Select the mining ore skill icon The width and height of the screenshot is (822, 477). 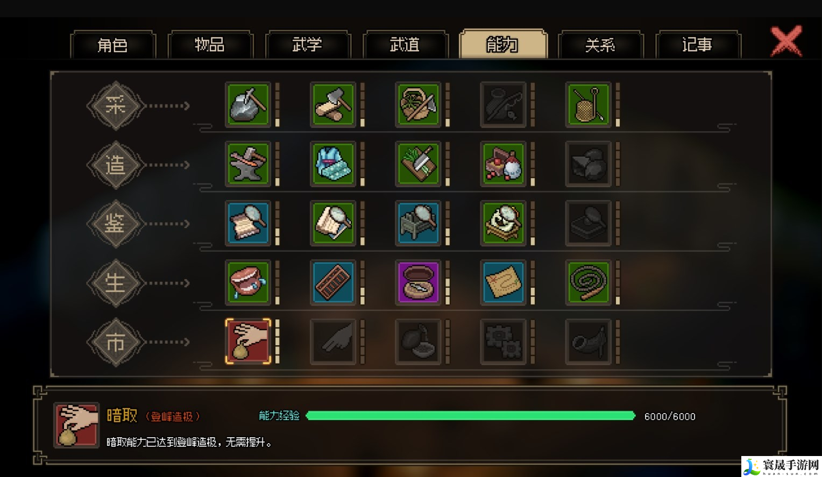point(248,104)
